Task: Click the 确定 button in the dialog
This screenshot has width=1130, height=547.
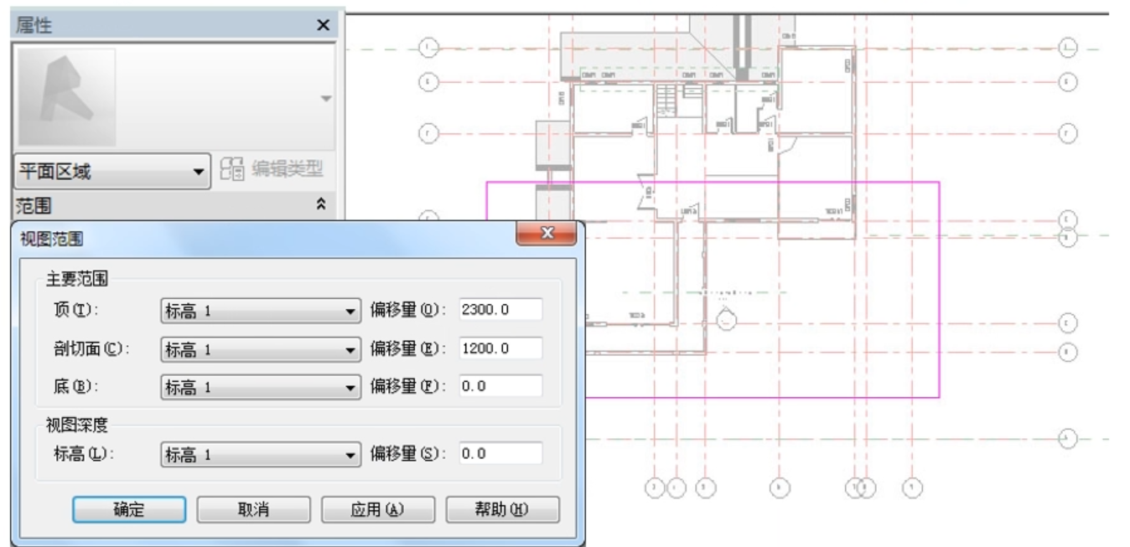Action: click(128, 508)
